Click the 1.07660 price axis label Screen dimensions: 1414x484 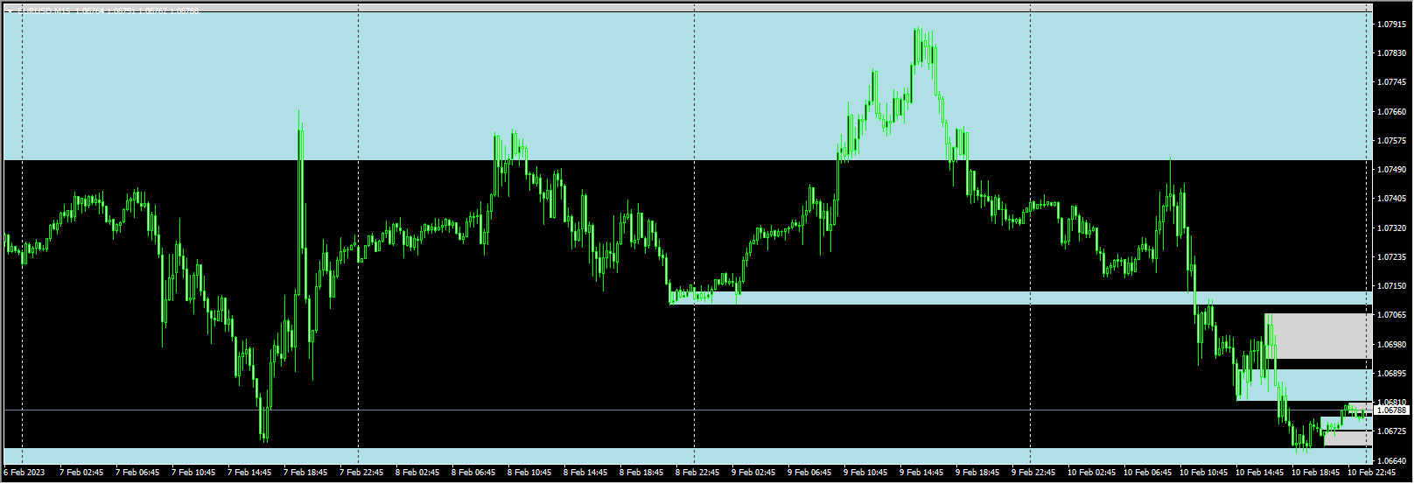(x=1392, y=112)
